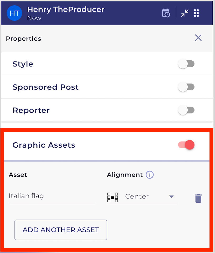215x253 pixels.
Task: Click the HT user avatar
Action: (x=14, y=13)
